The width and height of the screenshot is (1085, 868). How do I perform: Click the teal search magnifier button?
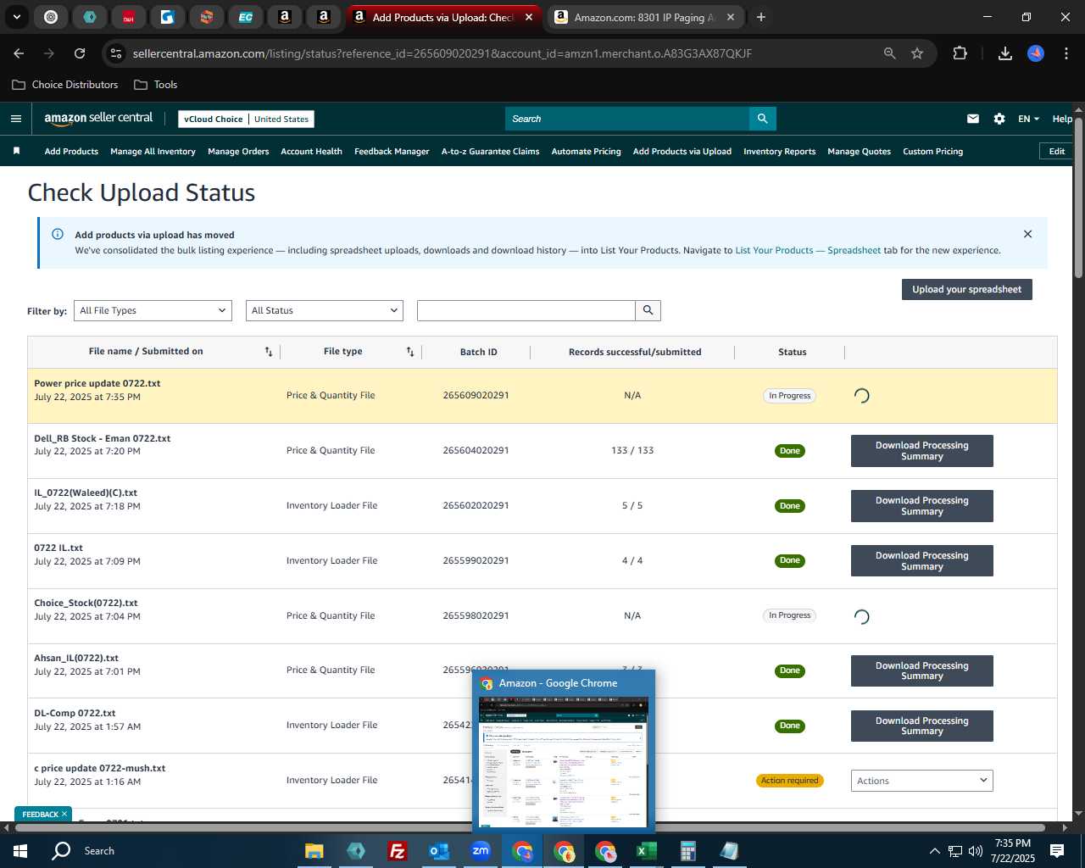(x=762, y=119)
